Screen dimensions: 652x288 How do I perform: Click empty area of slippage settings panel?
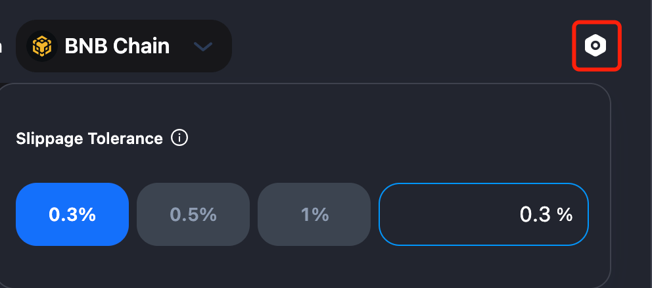tap(394, 138)
